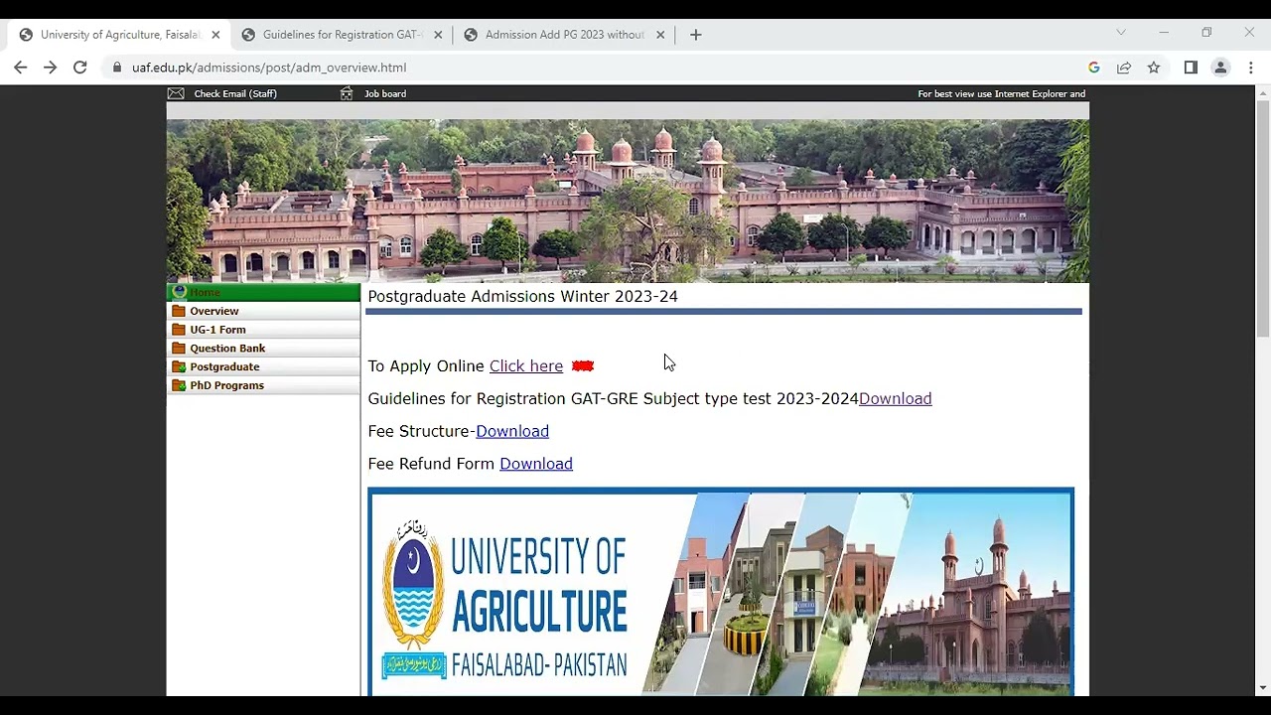Click the Check Email (Staff) link
The height and width of the screenshot is (715, 1271).
pyautogui.click(x=235, y=93)
